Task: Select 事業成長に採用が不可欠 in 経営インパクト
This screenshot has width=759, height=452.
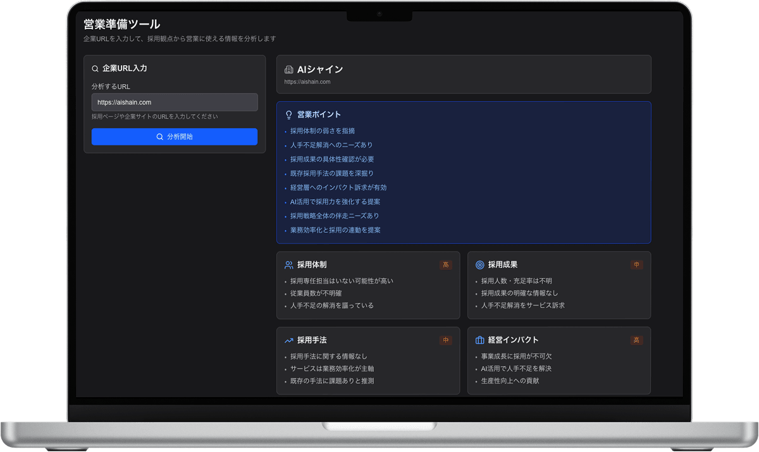Action: coord(517,357)
